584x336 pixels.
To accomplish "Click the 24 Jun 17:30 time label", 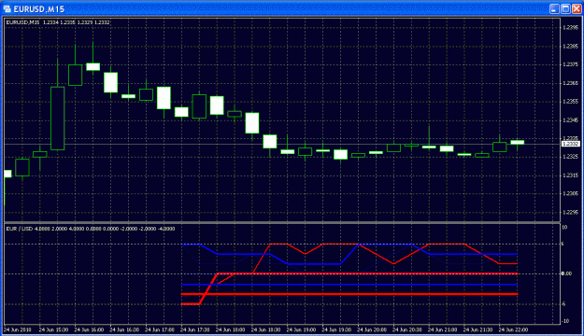I will click(194, 329).
